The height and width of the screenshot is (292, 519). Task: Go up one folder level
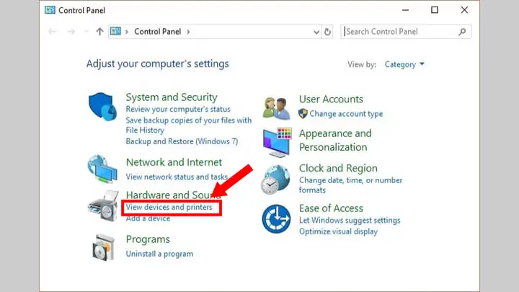(x=99, y=32)
